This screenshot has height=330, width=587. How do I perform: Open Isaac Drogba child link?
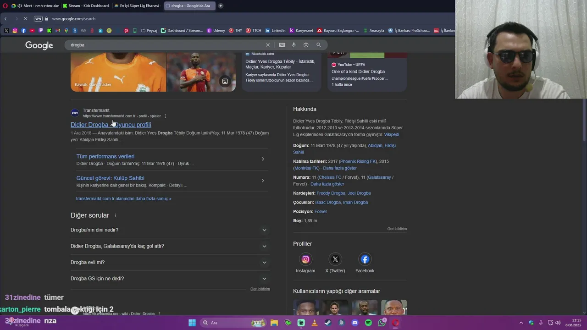328,203
